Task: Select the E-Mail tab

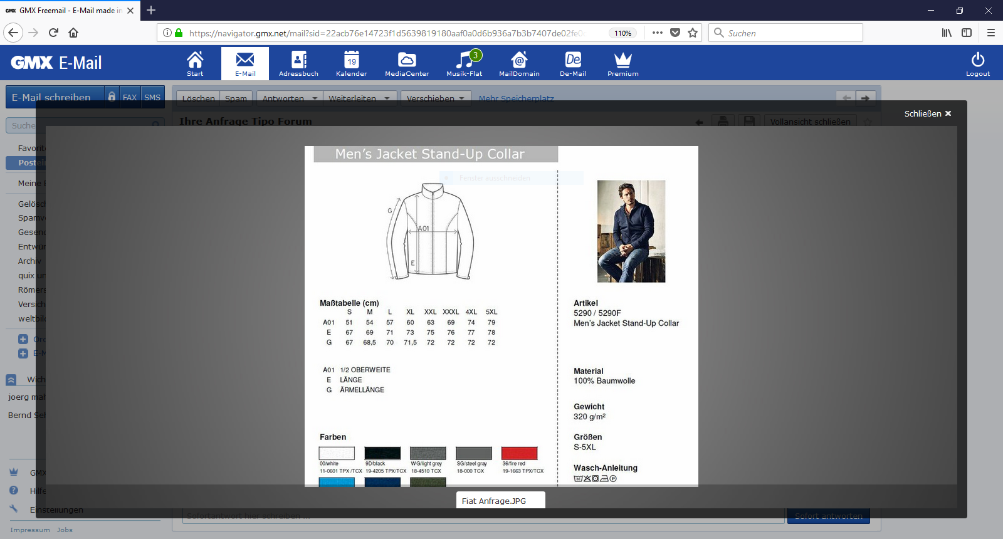Action: (x=245, y=63)
